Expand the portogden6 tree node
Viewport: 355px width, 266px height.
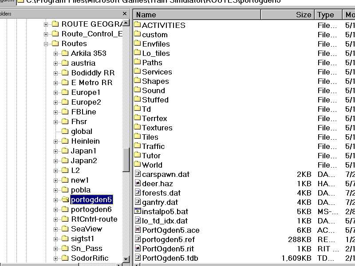pos(55,210)
